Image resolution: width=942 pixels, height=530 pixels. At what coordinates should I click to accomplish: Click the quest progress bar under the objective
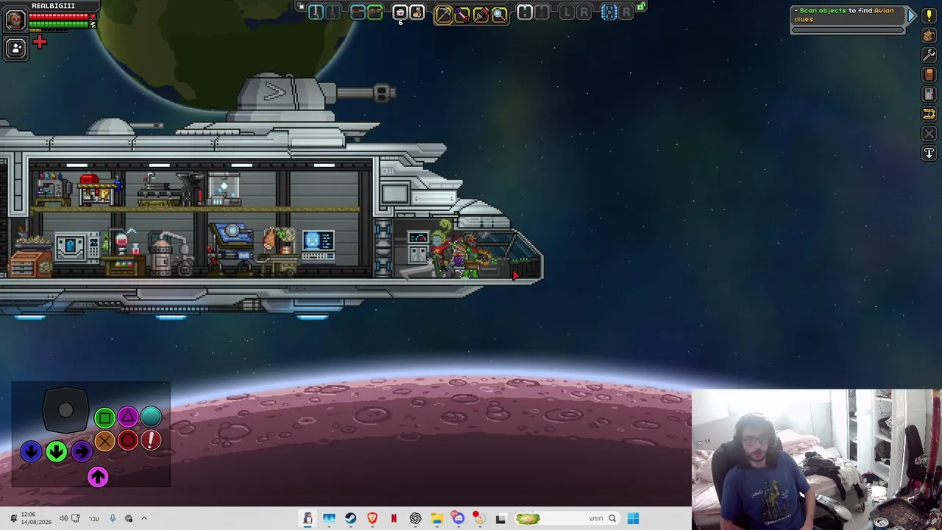coord(847,30)
